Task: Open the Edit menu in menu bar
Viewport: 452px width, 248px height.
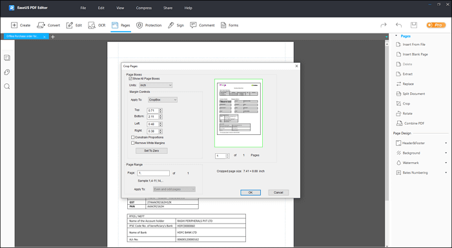Action: (x=101, y=8)
